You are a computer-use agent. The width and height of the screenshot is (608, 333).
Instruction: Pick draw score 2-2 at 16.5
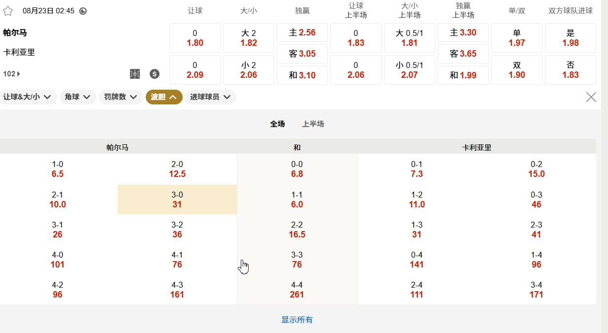297,230
